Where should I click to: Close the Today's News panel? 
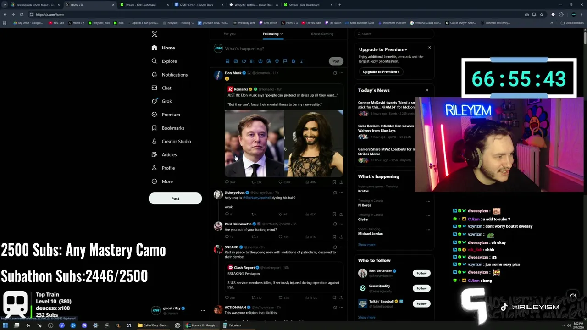427,90
